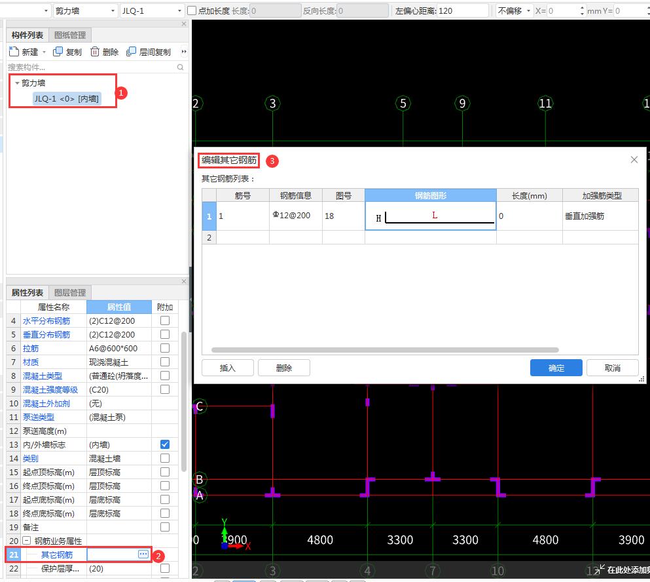Select row header 2 in rebar list

click(x=209, y=237)
